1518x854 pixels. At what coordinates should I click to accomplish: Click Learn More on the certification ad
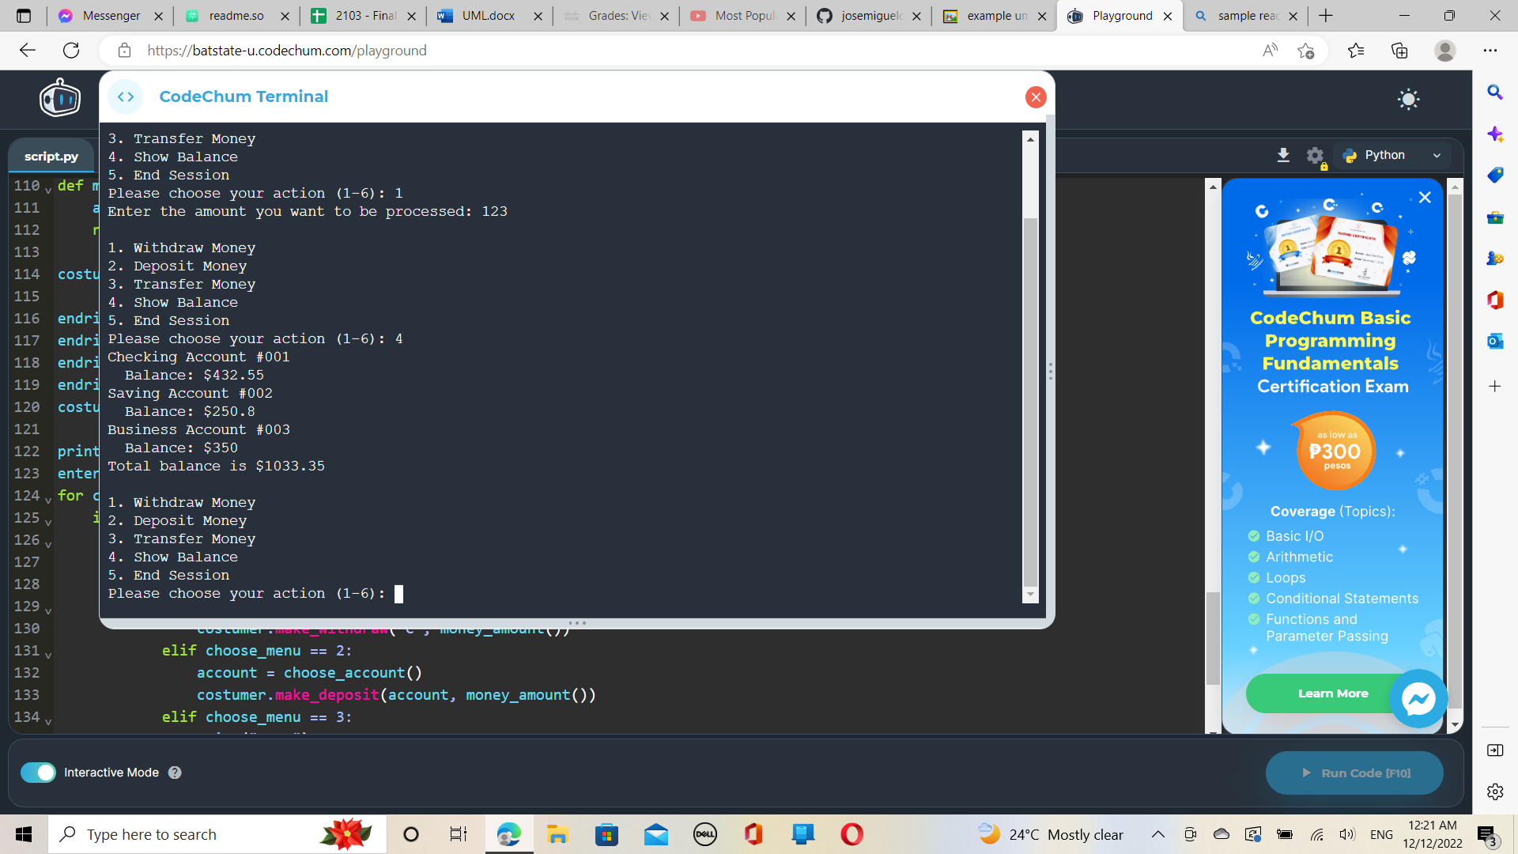(1332, 693)
